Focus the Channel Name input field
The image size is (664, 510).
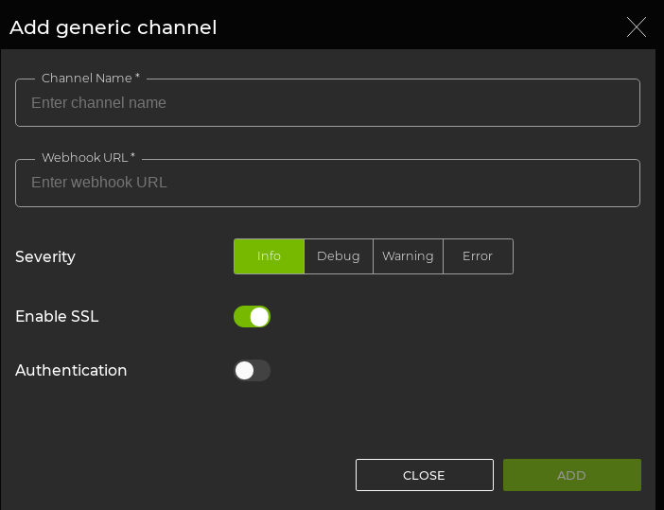pyautogui.click(x=327, y=103)
